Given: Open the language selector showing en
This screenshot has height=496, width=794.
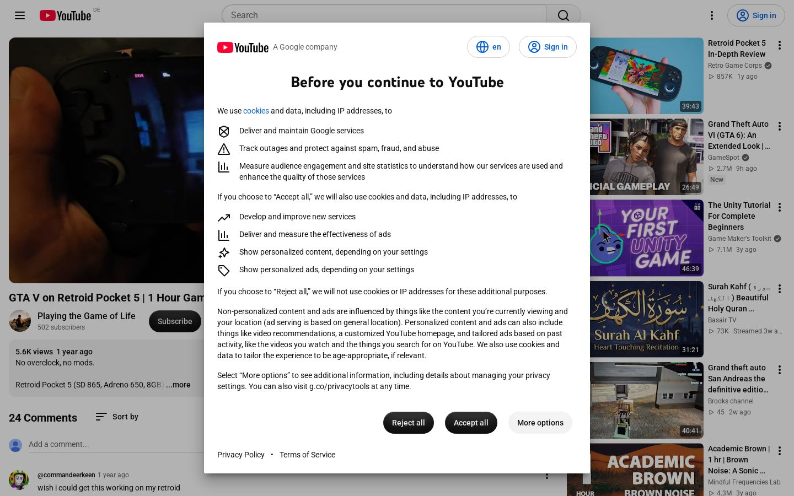Looking at the screenshot, I should (489, 47).
